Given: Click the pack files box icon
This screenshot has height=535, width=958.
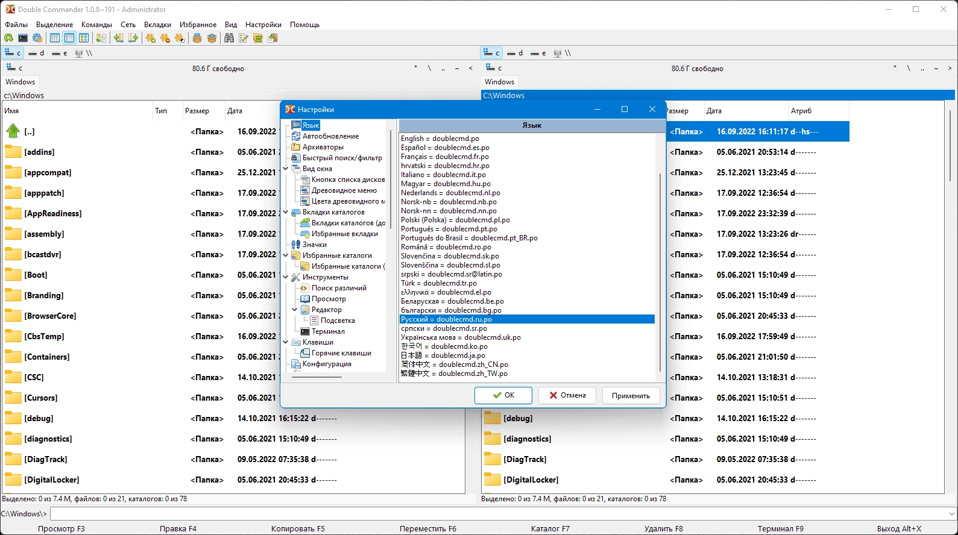Looking at the screenshot, I should coord(197,38).
